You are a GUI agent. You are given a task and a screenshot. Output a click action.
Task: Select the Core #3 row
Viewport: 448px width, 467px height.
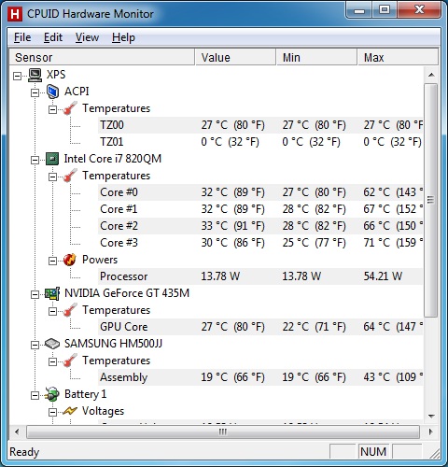coord(260,243)
